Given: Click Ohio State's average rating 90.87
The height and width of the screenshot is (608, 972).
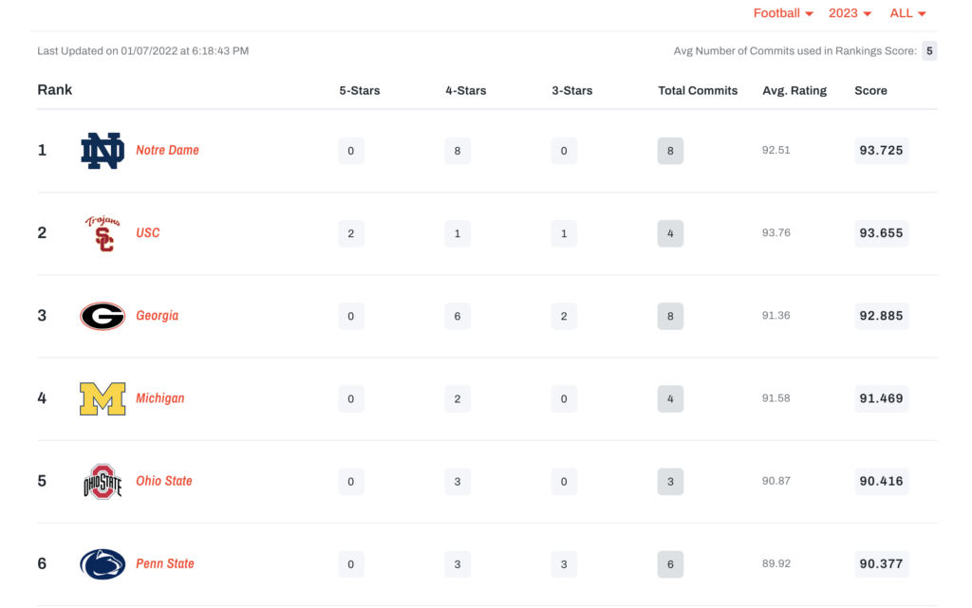Looking at the screenshot, I should (776, 481).
